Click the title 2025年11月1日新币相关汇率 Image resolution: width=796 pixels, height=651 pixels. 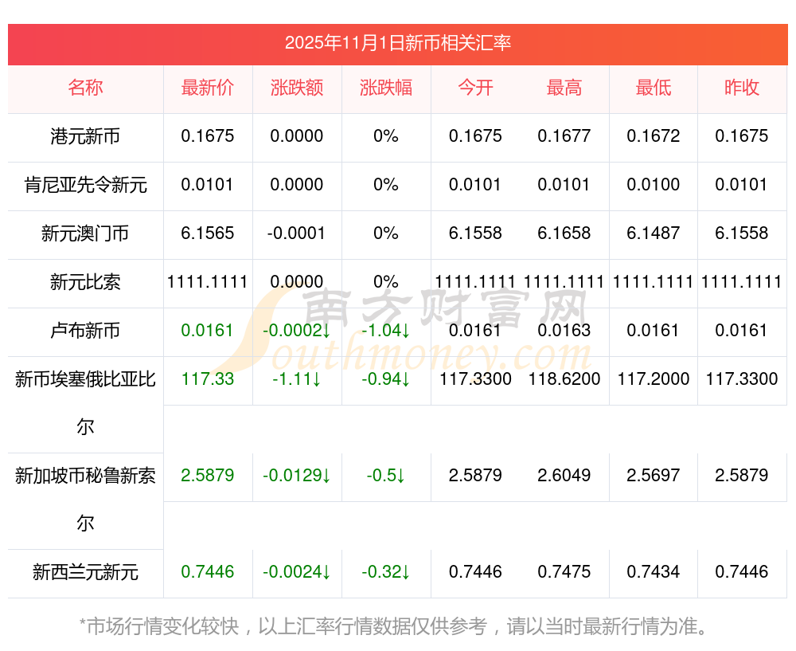click(398, 43)
